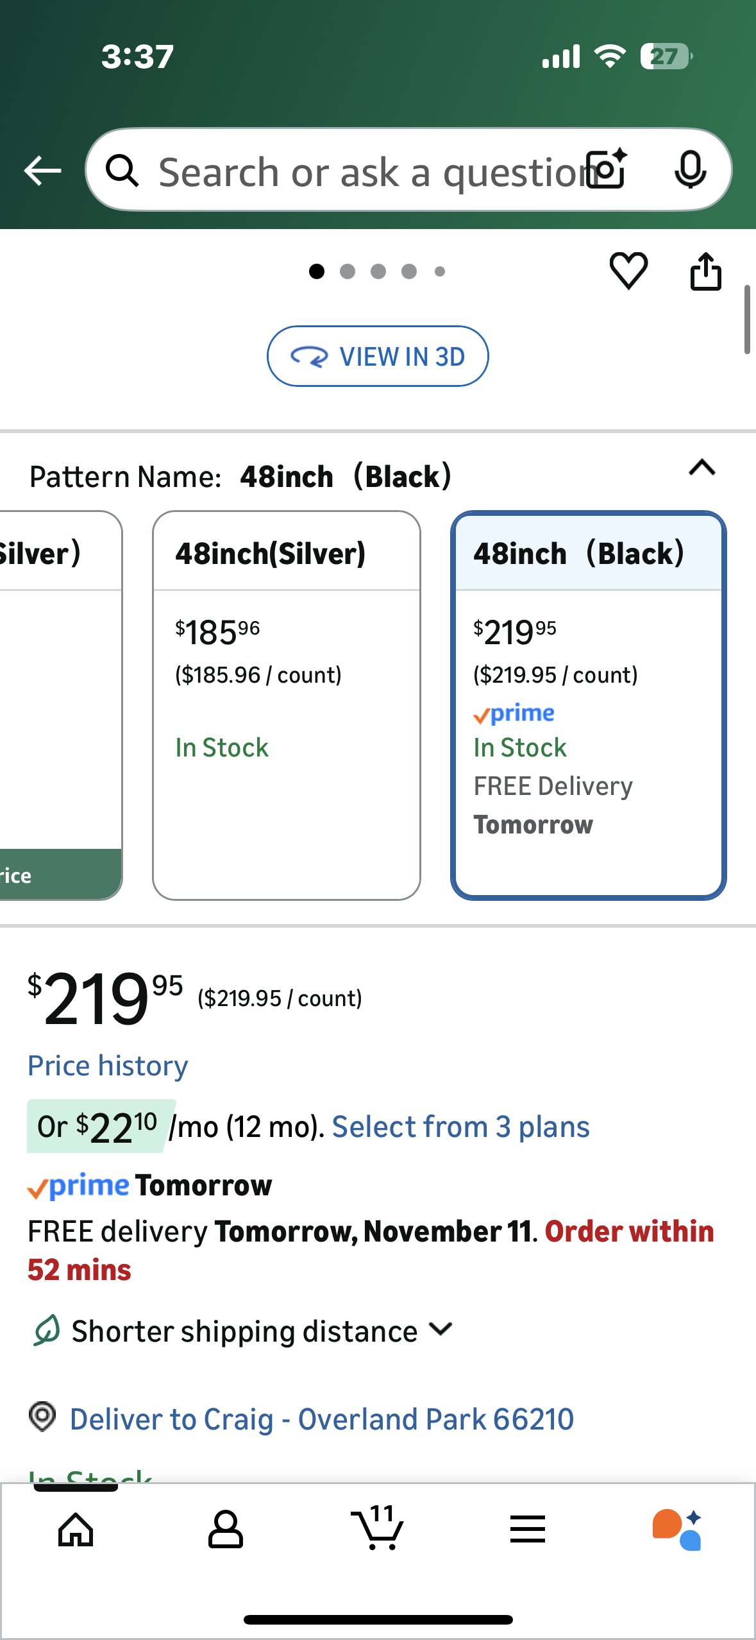This screenshot has width=756, height=1640.
Task: Collapse the Pattern Name section chevron
Action: click(x=701, y=468)
